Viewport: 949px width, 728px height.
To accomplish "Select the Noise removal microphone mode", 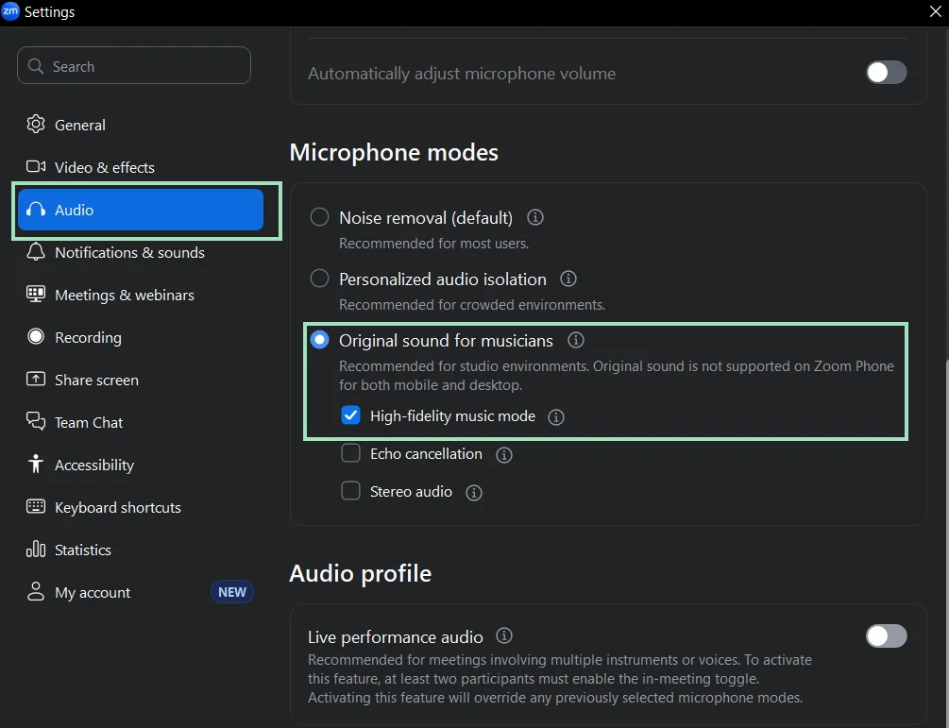I will pos(319,217).
